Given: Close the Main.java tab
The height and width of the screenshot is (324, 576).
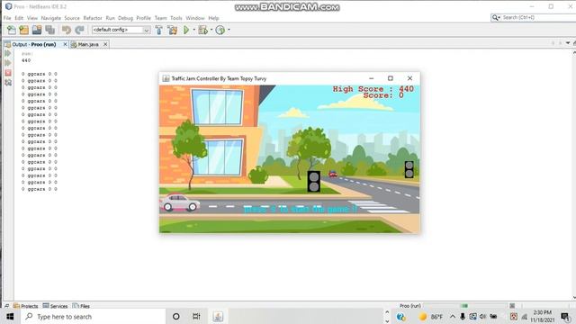Looking at the screenshot, I should (x=105, y=44).
